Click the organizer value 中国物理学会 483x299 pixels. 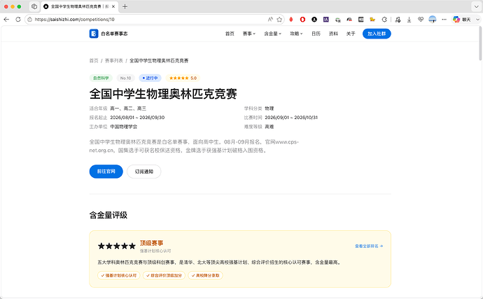click(x=123, y=127)
